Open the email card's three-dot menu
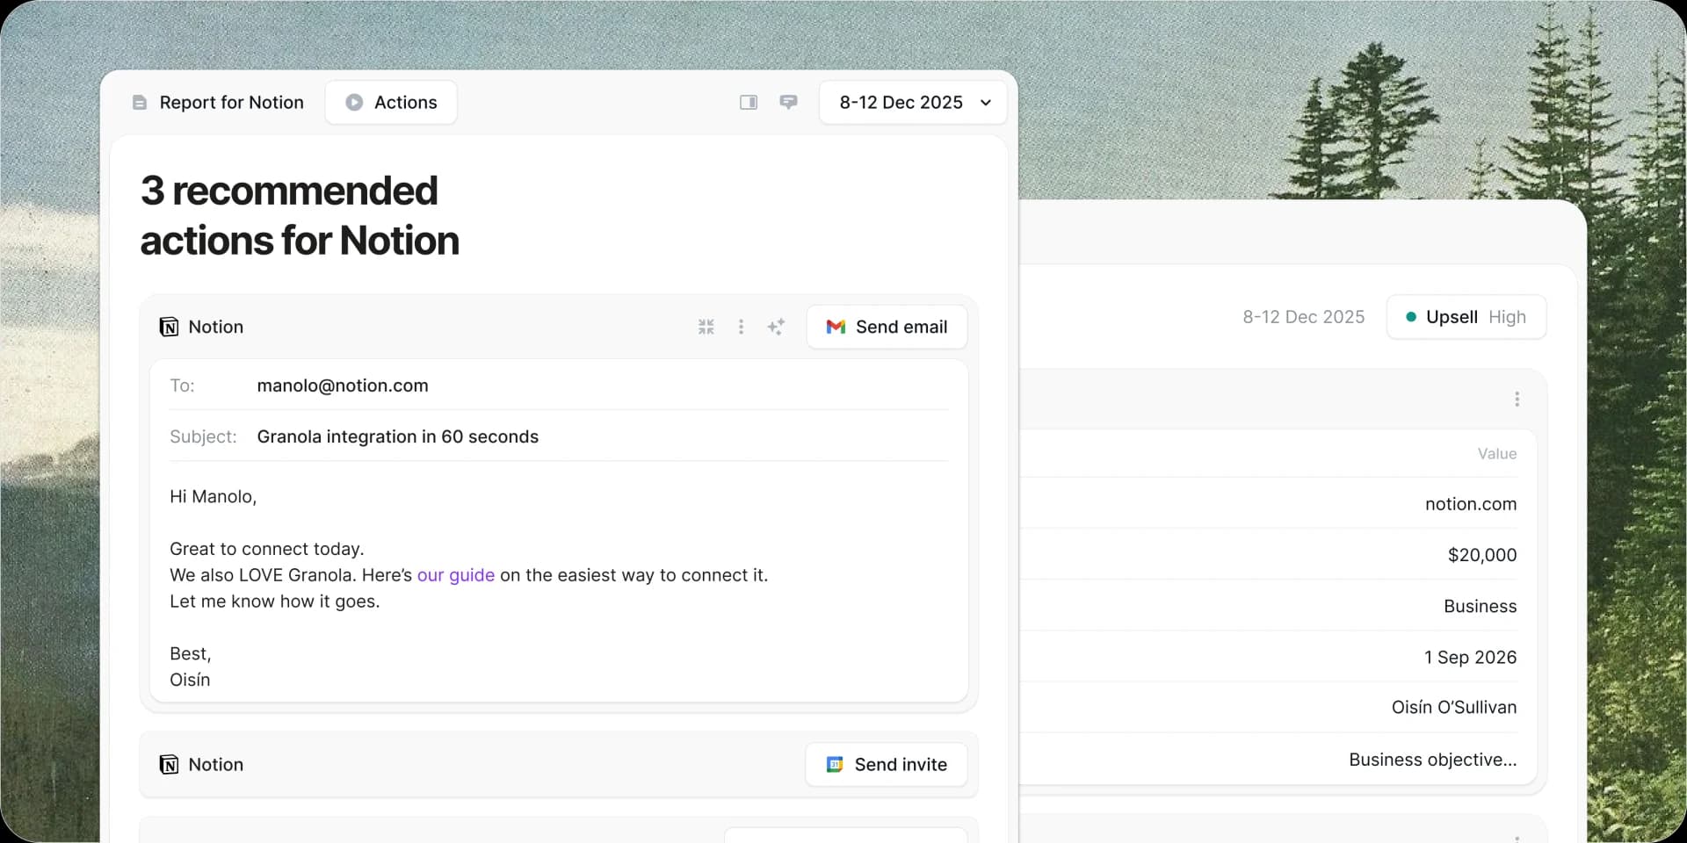This screenshot has width=1687, height=843. tap(742, 327)
